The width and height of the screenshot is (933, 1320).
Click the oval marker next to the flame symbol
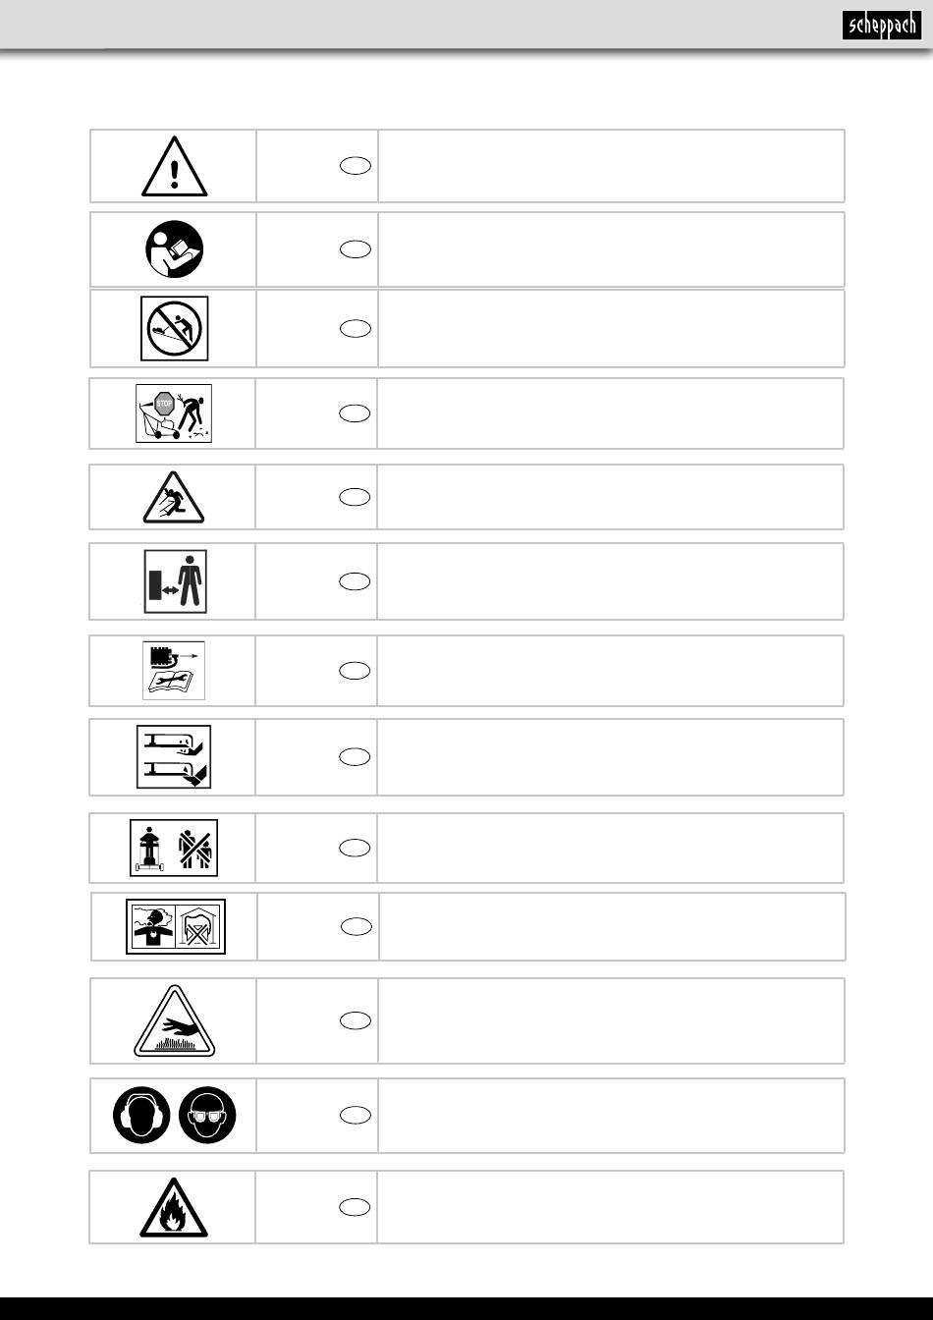[x=357, y=1207]
